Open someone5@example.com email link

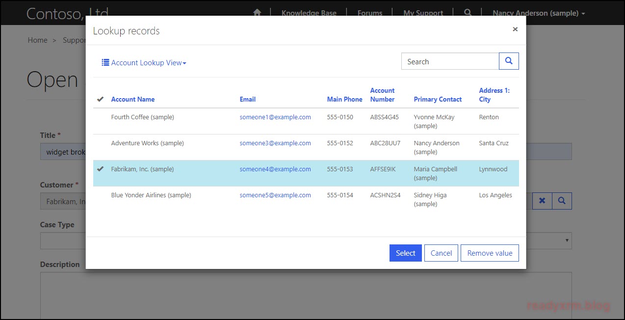tap(275, 195)
